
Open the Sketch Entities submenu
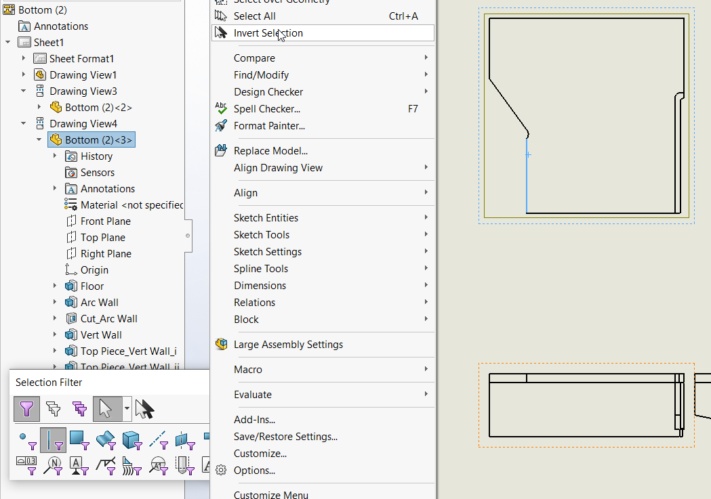[x=323, y=218]
